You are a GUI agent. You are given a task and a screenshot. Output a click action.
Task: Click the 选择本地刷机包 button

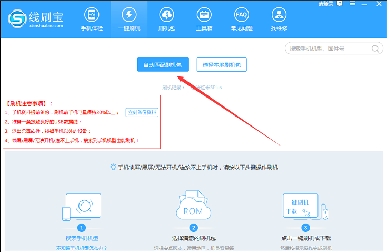[x=222, y=65]
